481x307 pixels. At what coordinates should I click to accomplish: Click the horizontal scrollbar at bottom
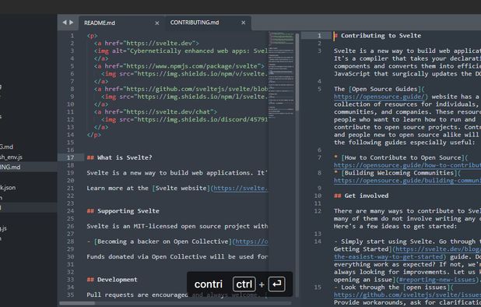77,303
